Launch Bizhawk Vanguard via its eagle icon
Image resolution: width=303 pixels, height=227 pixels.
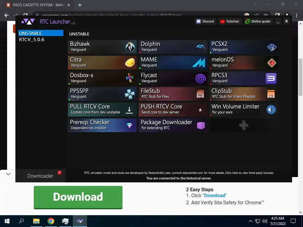tap(130, 47)
